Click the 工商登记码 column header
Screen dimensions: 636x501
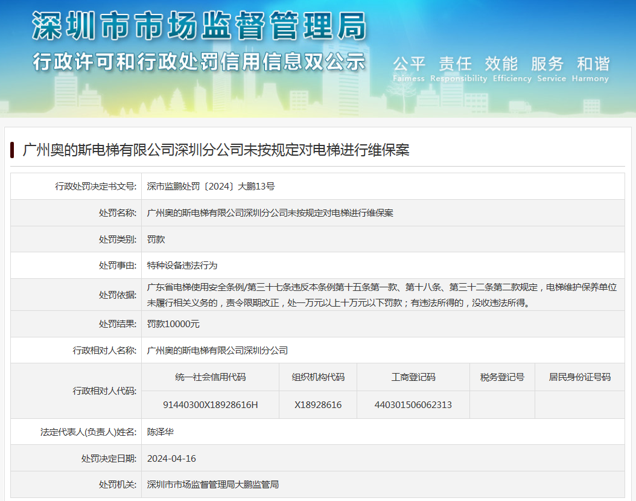[413, 377]
